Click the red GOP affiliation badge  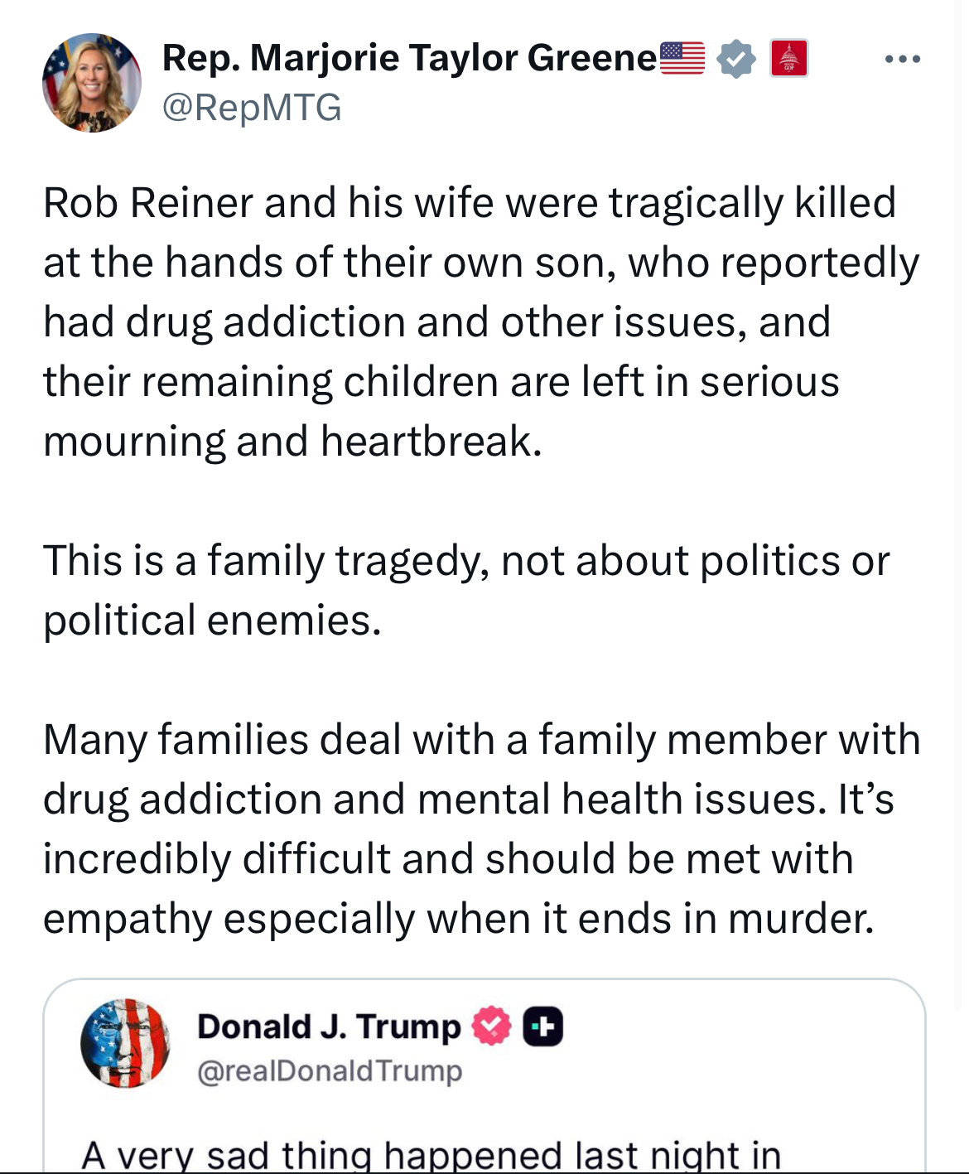click(x=788, y=59)
